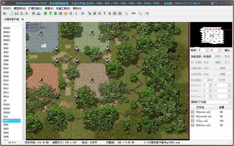Click the open folder toolbar icon
234x146 pixels.
[x=5, y=13]
